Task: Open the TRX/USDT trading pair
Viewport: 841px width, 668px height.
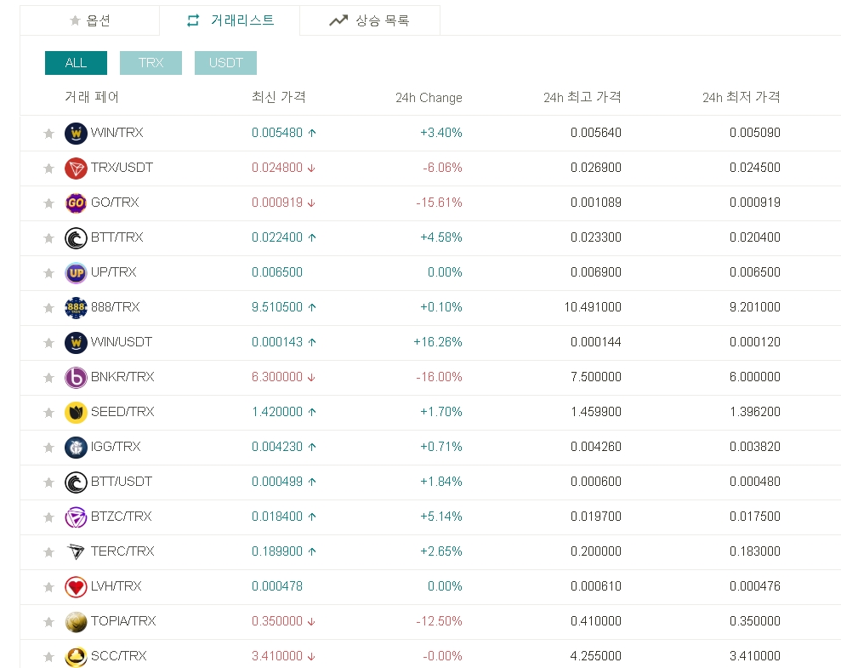Action: (x=122, y=168)
